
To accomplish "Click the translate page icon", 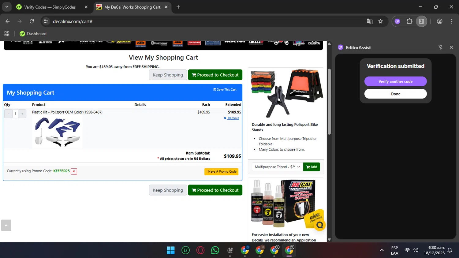I will [x=370, y=21].
